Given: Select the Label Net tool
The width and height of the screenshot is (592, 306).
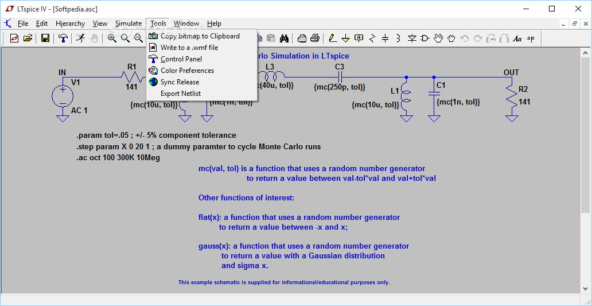Looking at the screenshot, I should 359,38.
